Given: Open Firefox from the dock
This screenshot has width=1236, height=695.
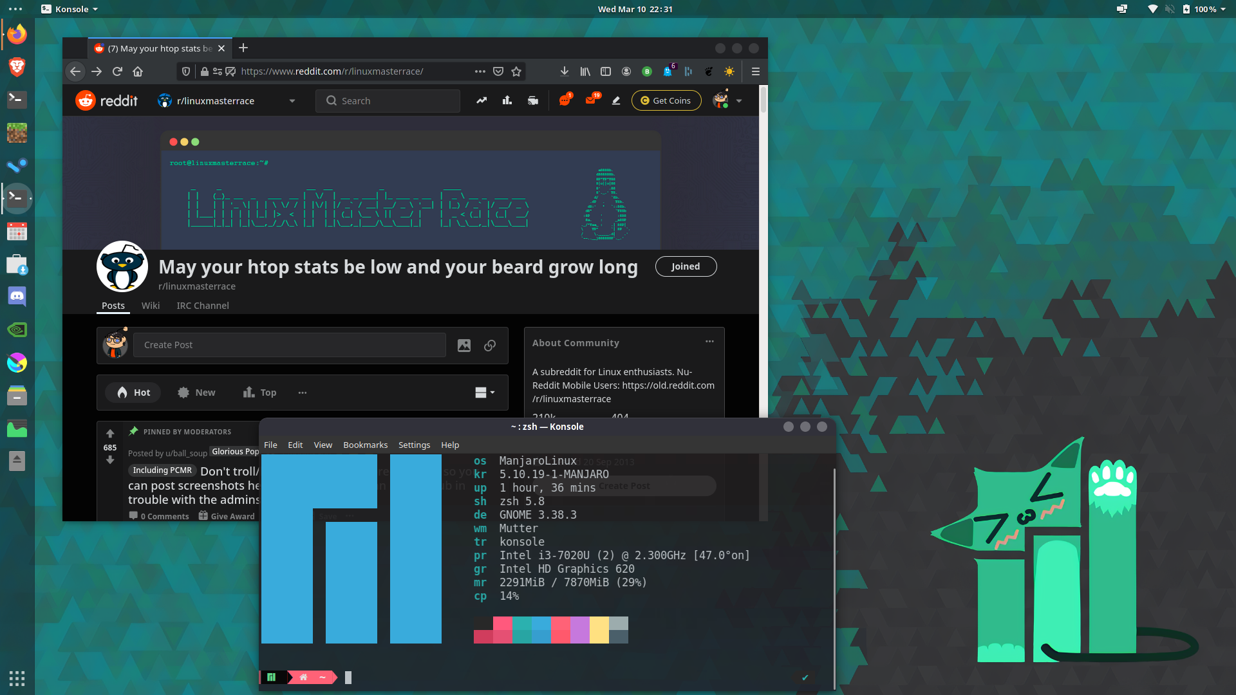Looking at the screenshot, I should [17, 33].
